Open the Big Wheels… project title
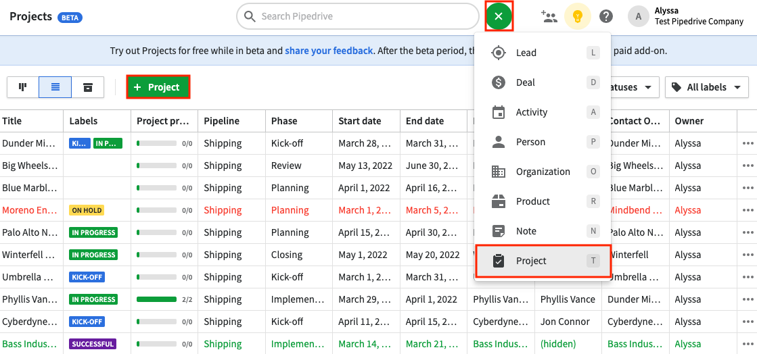The width and height of the screenshot is (757, 354). click(30, 166)
